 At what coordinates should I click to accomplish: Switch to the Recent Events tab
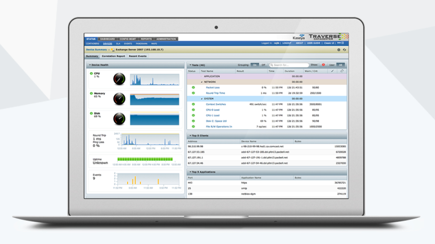point(138,56)
